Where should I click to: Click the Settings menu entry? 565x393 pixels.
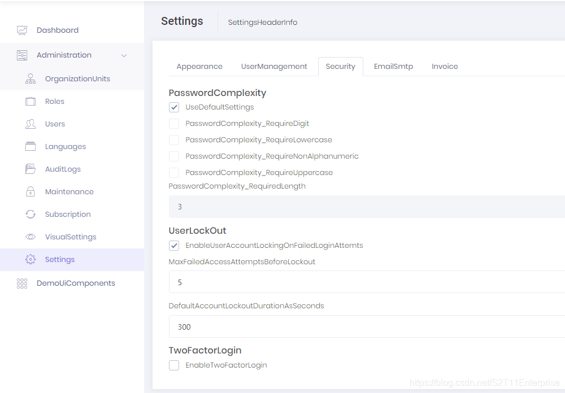[60, 259]
